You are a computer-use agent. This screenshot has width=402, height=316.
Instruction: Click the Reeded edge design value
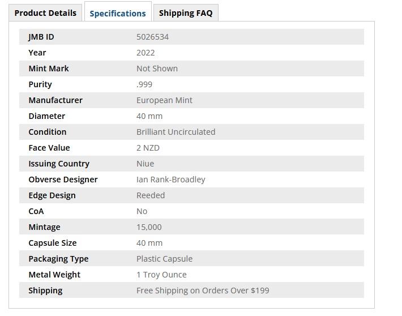click(x=151, y=195)
